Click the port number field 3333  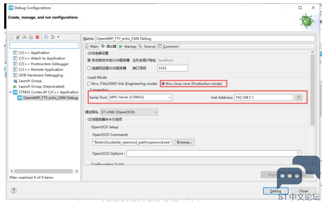point(173,68)
